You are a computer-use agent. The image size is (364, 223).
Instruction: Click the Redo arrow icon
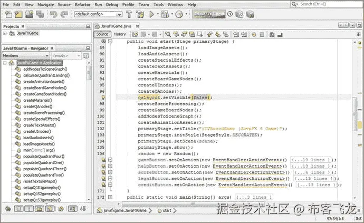coord(64,14)
